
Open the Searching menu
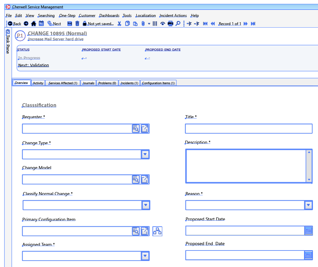[x=46, y=16]
